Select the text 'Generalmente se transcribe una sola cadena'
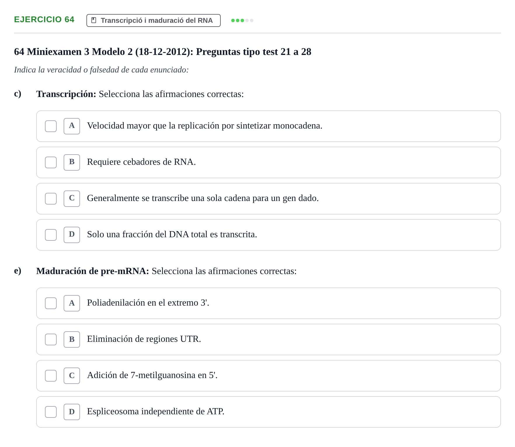Image resolution: width=515 pixels, height=447 pixels. (x=168, y=198)
